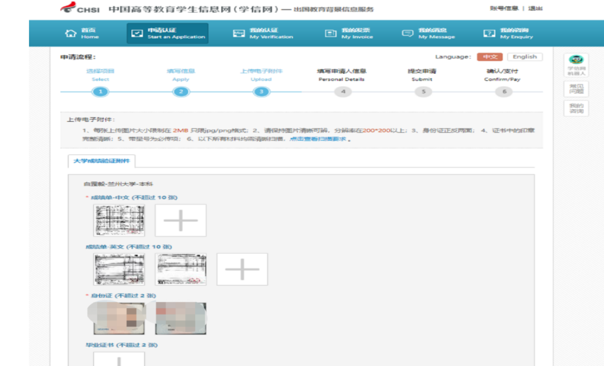Click the CHSI logo
Screen dimensions: 604x366
(x=80, y=8)
